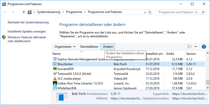Open more view options dropdown arrow
This screenshot has height=105, width=210.
pos(196,47)
